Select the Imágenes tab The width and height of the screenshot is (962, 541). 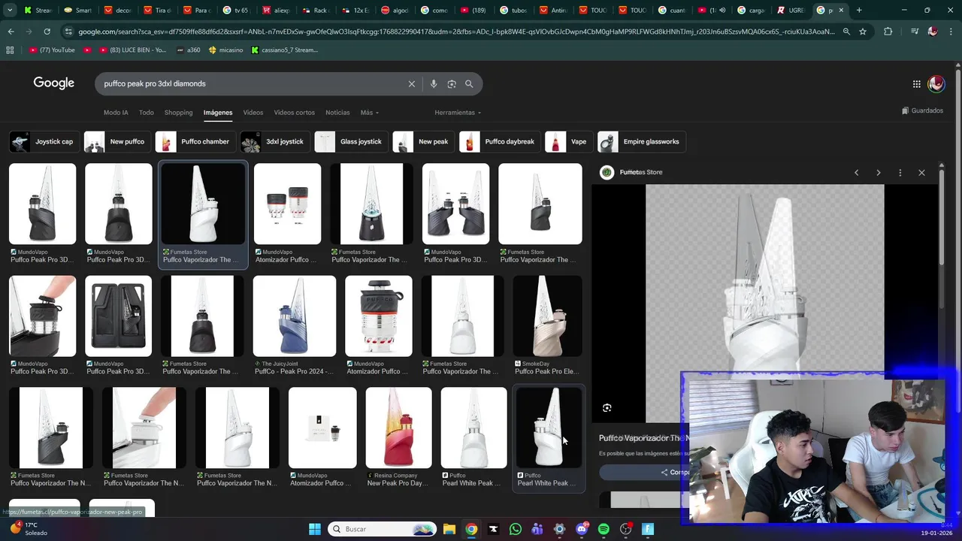[x=218, y=113]
